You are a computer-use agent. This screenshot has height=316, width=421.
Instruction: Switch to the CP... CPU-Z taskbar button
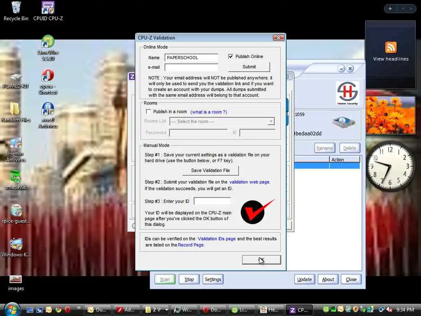click(299, 310)
